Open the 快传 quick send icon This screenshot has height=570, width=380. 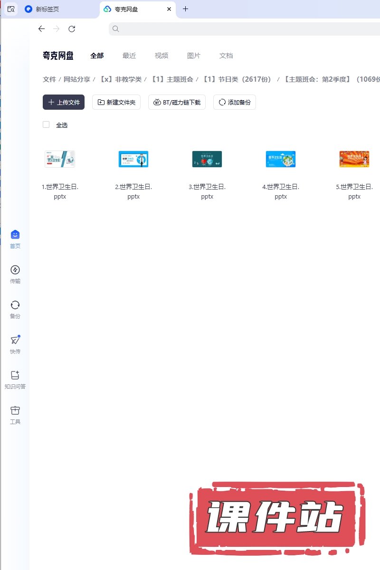[15, 340]
